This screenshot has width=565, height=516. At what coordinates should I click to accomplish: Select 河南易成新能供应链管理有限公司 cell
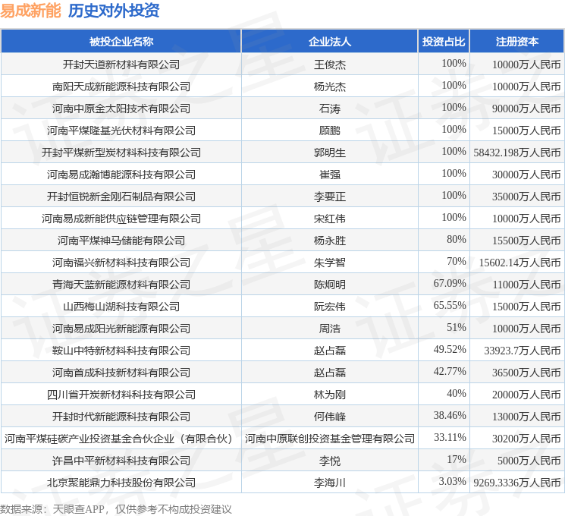[x=121, y=219]
